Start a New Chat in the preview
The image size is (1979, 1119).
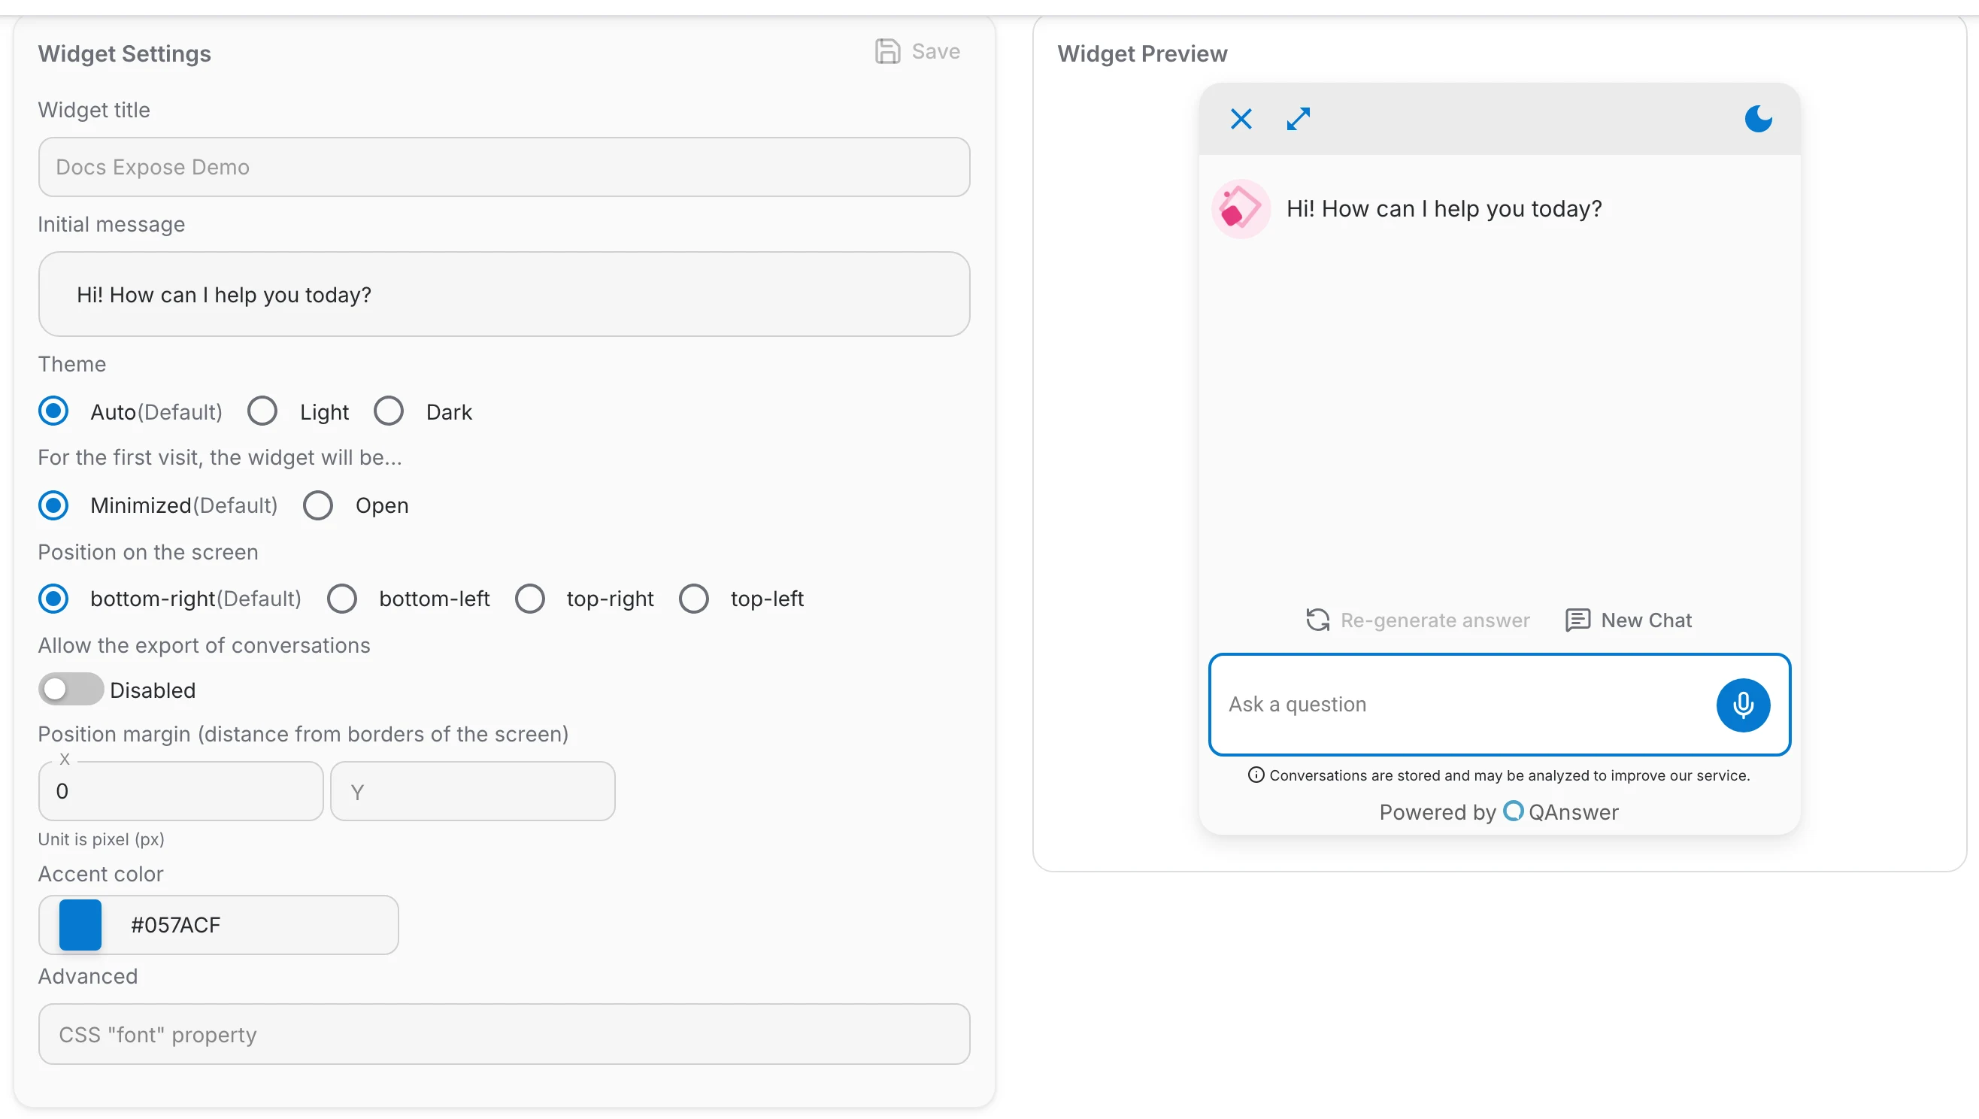1628,620
